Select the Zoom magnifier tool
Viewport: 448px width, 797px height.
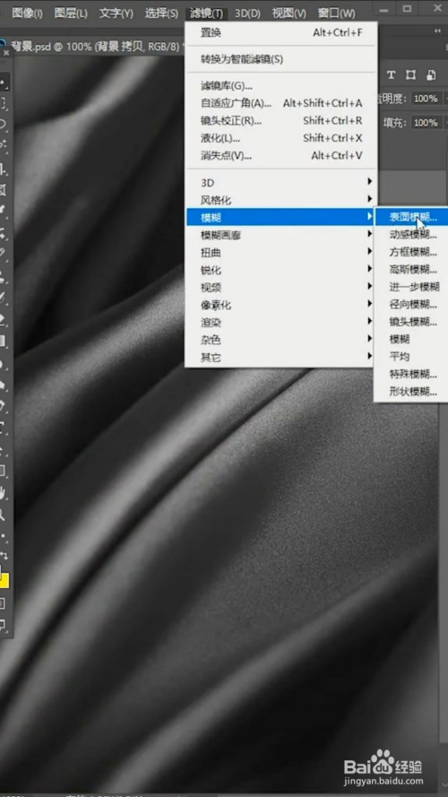point(3,515)
